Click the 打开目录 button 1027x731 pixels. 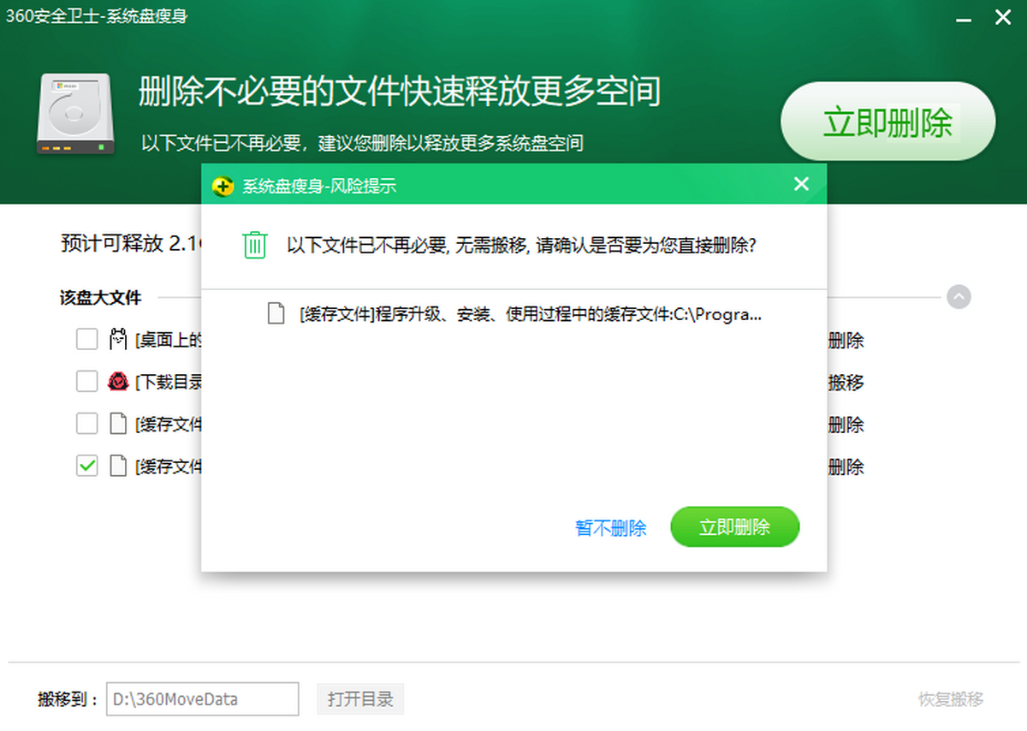click(x=360, y=699)
